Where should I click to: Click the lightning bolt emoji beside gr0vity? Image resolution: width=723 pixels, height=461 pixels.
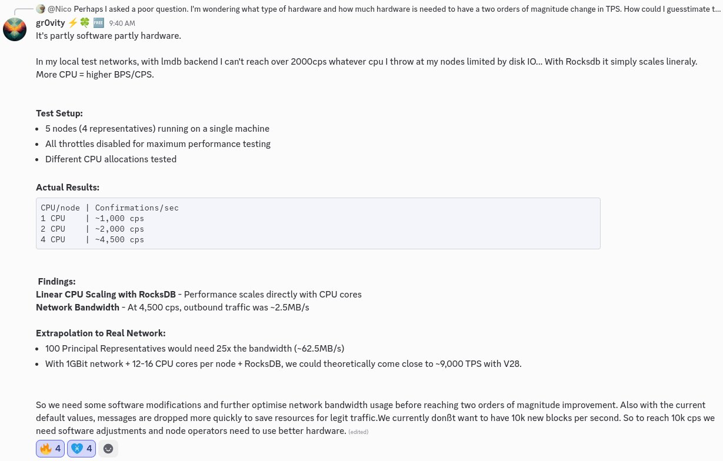click(x=73, y=23)
